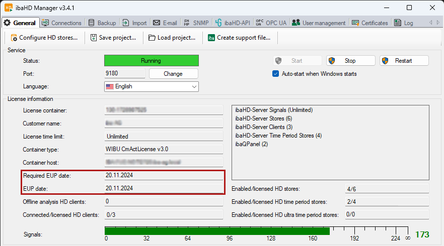Click Offline analysis HD clients value

click(164, 201)
